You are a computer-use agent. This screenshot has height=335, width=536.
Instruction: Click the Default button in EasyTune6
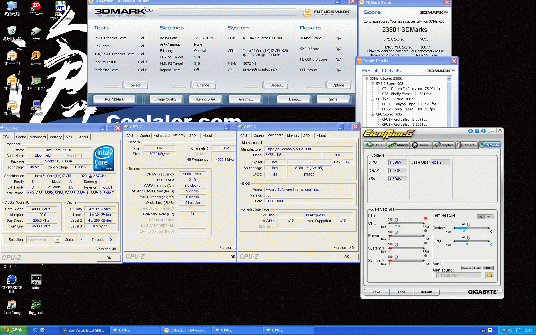(427, 292)
